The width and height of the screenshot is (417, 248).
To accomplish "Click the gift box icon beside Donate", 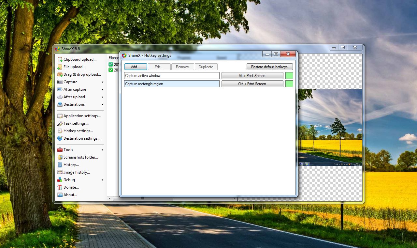I will (x=60, y=187).
